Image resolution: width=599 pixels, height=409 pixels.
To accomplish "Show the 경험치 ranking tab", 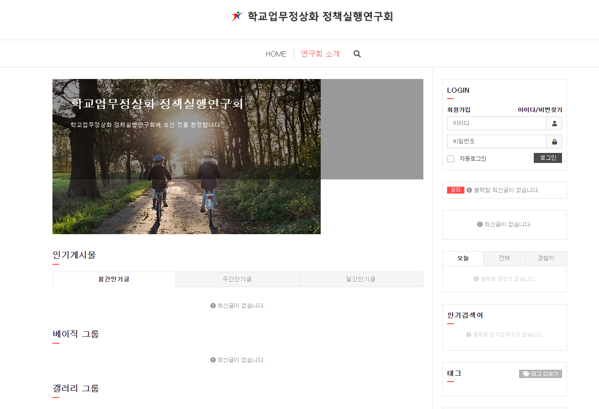I will tap(546, 258).
